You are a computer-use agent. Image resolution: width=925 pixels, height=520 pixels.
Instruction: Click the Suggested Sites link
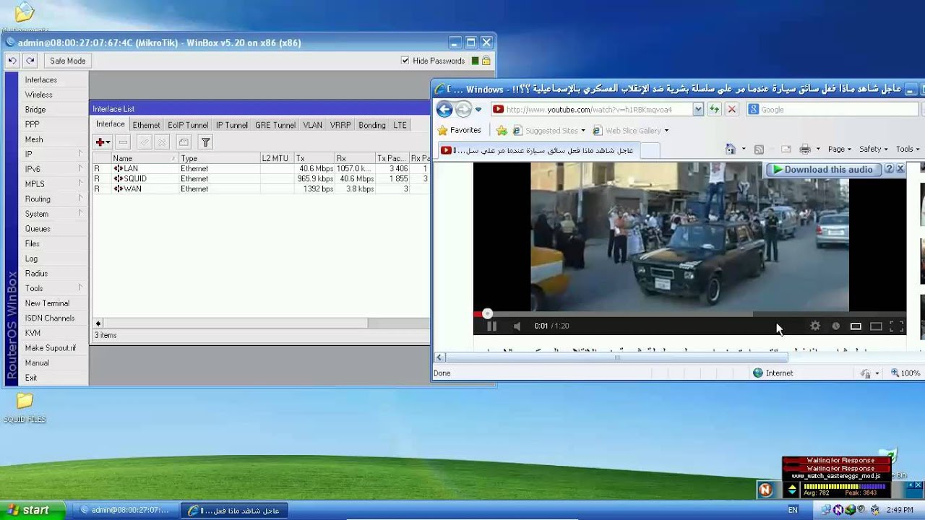pos(549,131)
